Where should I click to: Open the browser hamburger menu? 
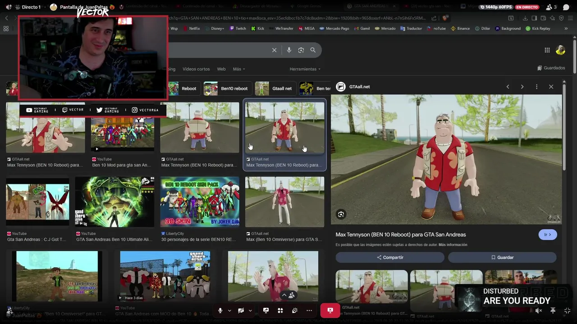[570, 18]
